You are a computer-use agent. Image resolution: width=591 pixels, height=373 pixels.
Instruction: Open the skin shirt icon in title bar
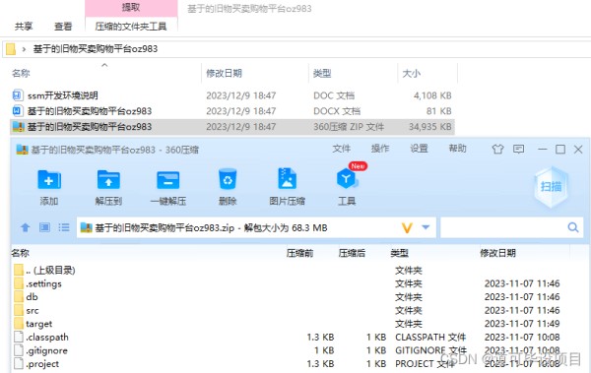pos(497,150)
